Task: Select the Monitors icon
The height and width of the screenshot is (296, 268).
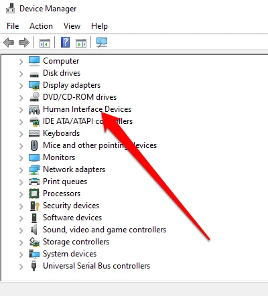Action: click(x=34, y=157)
